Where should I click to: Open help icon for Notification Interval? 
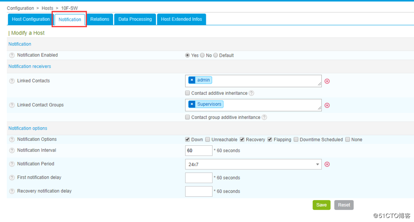12,151
